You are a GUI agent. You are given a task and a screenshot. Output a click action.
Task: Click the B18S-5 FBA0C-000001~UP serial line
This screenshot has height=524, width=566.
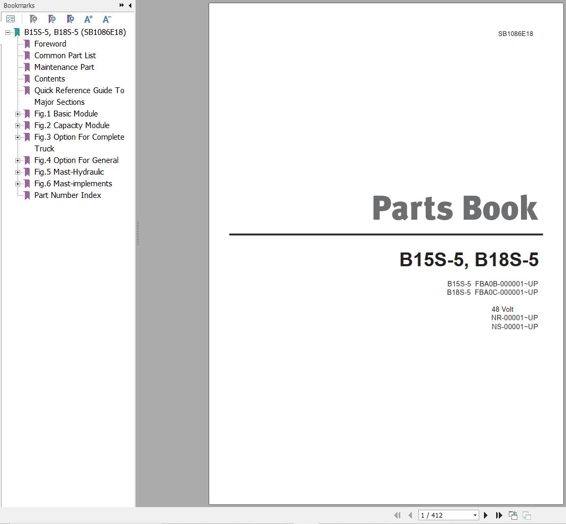492,293
